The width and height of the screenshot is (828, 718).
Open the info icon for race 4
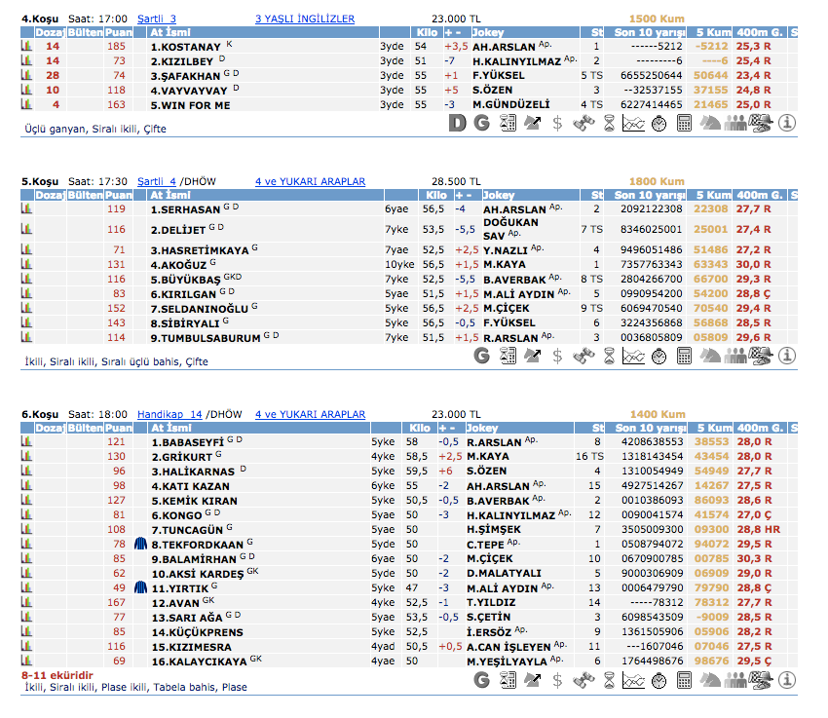[787, 123]
